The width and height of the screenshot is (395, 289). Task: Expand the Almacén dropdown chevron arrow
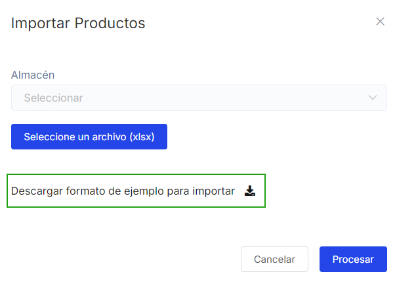pos(373,98)
